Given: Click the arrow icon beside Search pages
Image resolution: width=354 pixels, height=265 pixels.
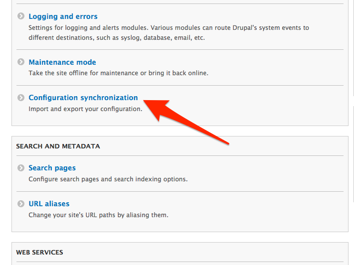Looking at the screenshot, I should click(x=21, y=168).
